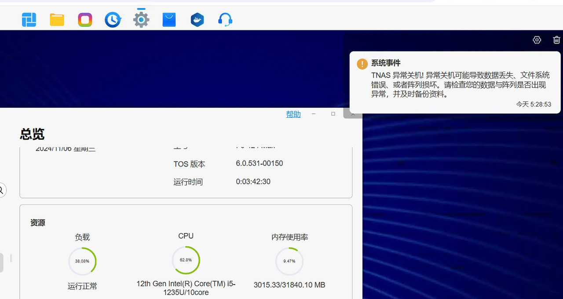The image size is (563, 299).
Task: Click the search magnifier icon at left edge
Action: 1,190
